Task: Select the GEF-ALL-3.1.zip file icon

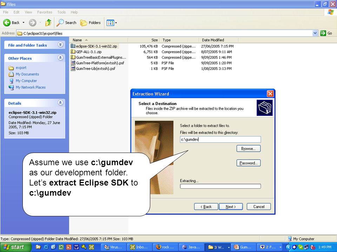Action: (x=73, y=52)
